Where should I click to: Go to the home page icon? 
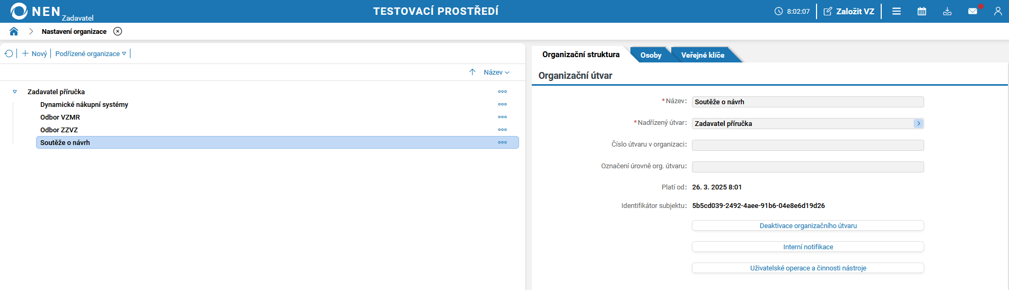(14, 31)
